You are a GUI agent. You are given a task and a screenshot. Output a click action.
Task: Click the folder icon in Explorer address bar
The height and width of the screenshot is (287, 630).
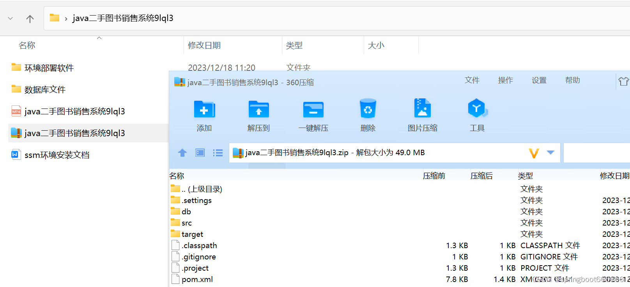pos(55,18)
